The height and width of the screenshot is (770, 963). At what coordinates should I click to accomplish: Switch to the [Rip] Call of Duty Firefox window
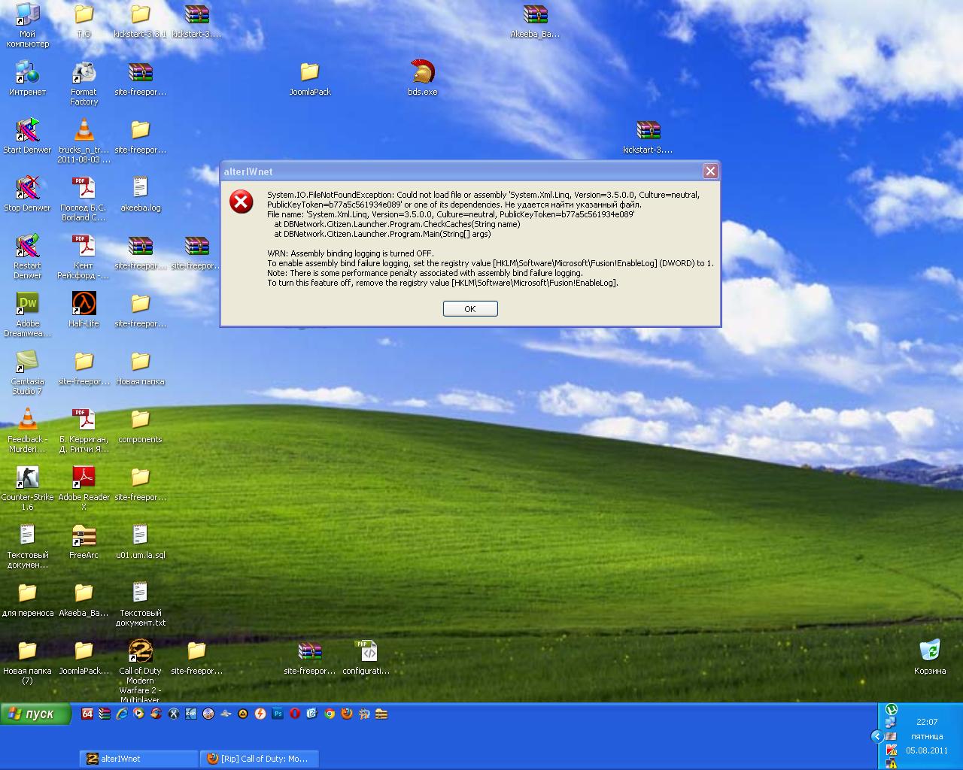pos(260,759)
